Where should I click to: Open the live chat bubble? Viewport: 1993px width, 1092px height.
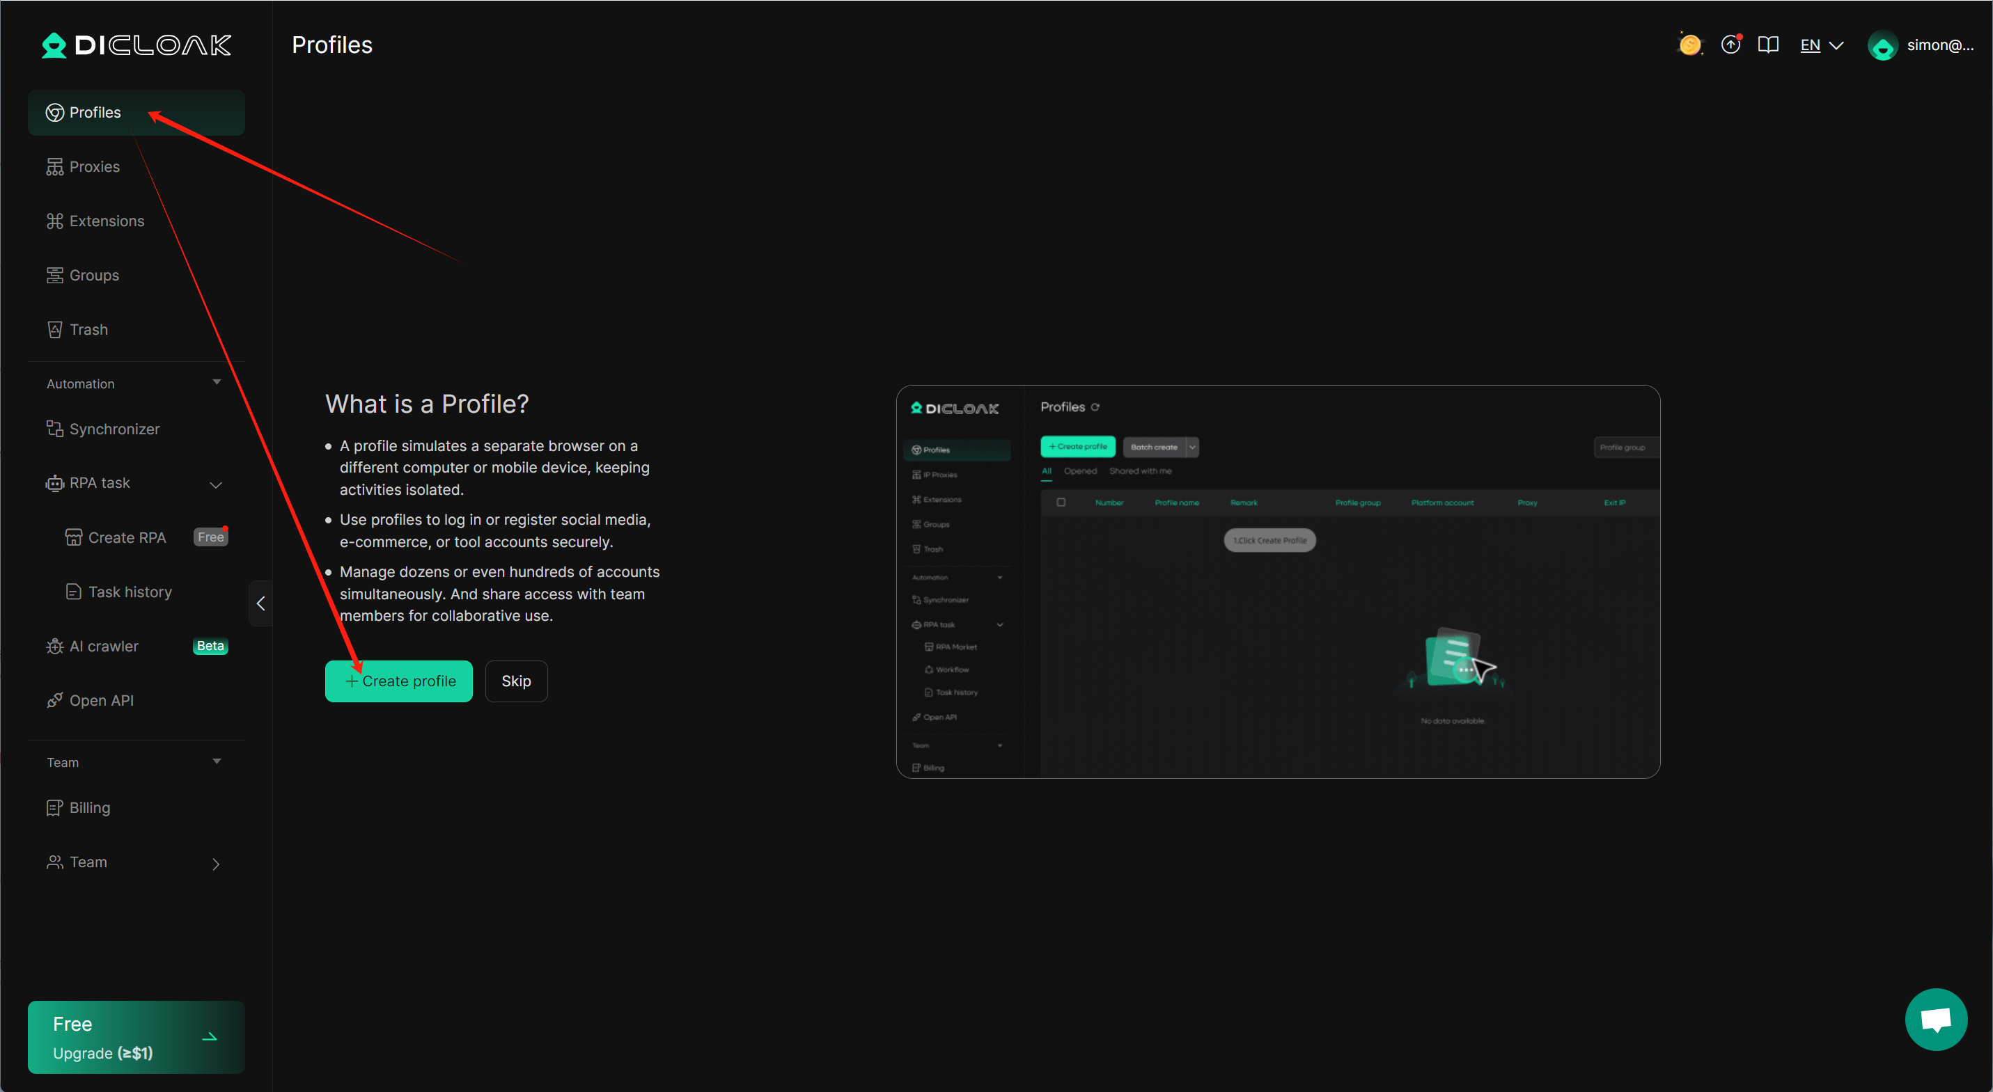point(1936,1020)
